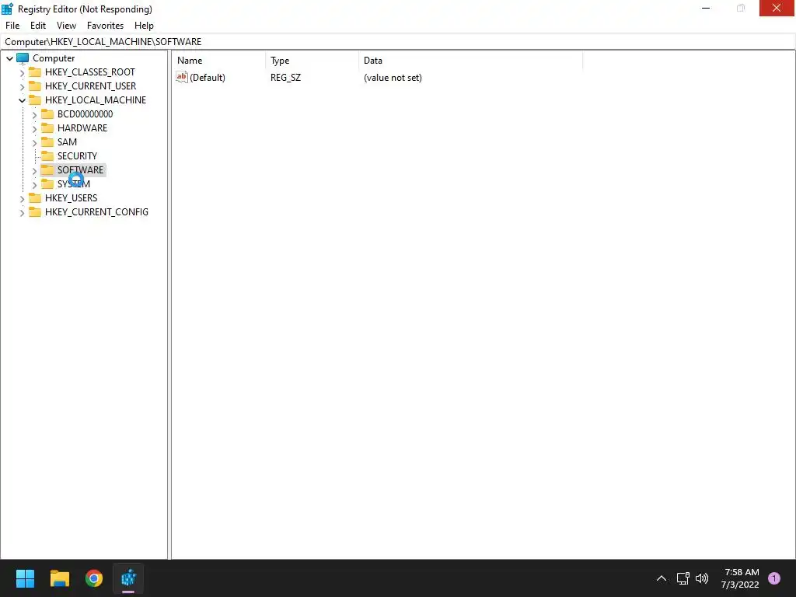This screenshot has width=796, height=597.
Task: Sort values by the Name column header
Action: click(x=219, y=61)
